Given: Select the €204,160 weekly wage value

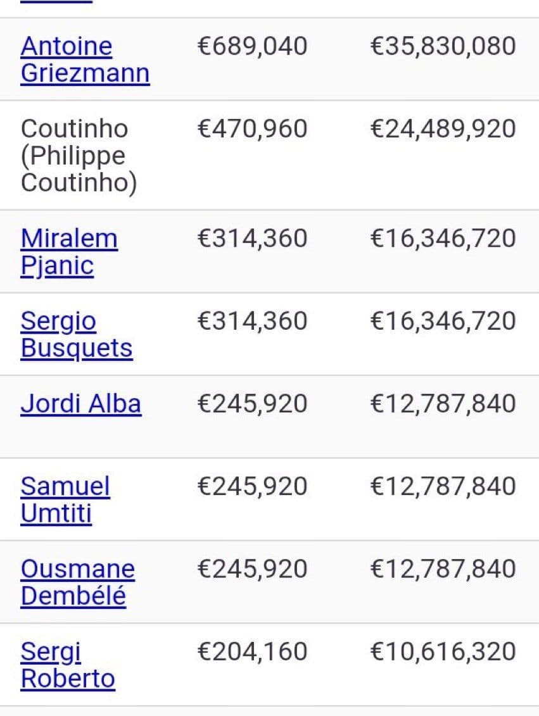Looking at the screenshot, I should coord(252,651).
